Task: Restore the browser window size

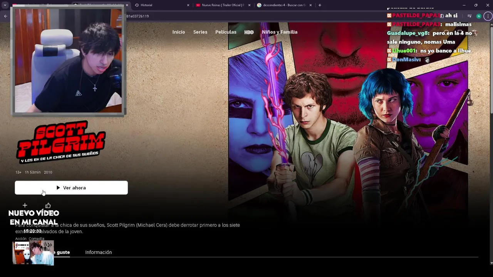Action: [476, 5]
